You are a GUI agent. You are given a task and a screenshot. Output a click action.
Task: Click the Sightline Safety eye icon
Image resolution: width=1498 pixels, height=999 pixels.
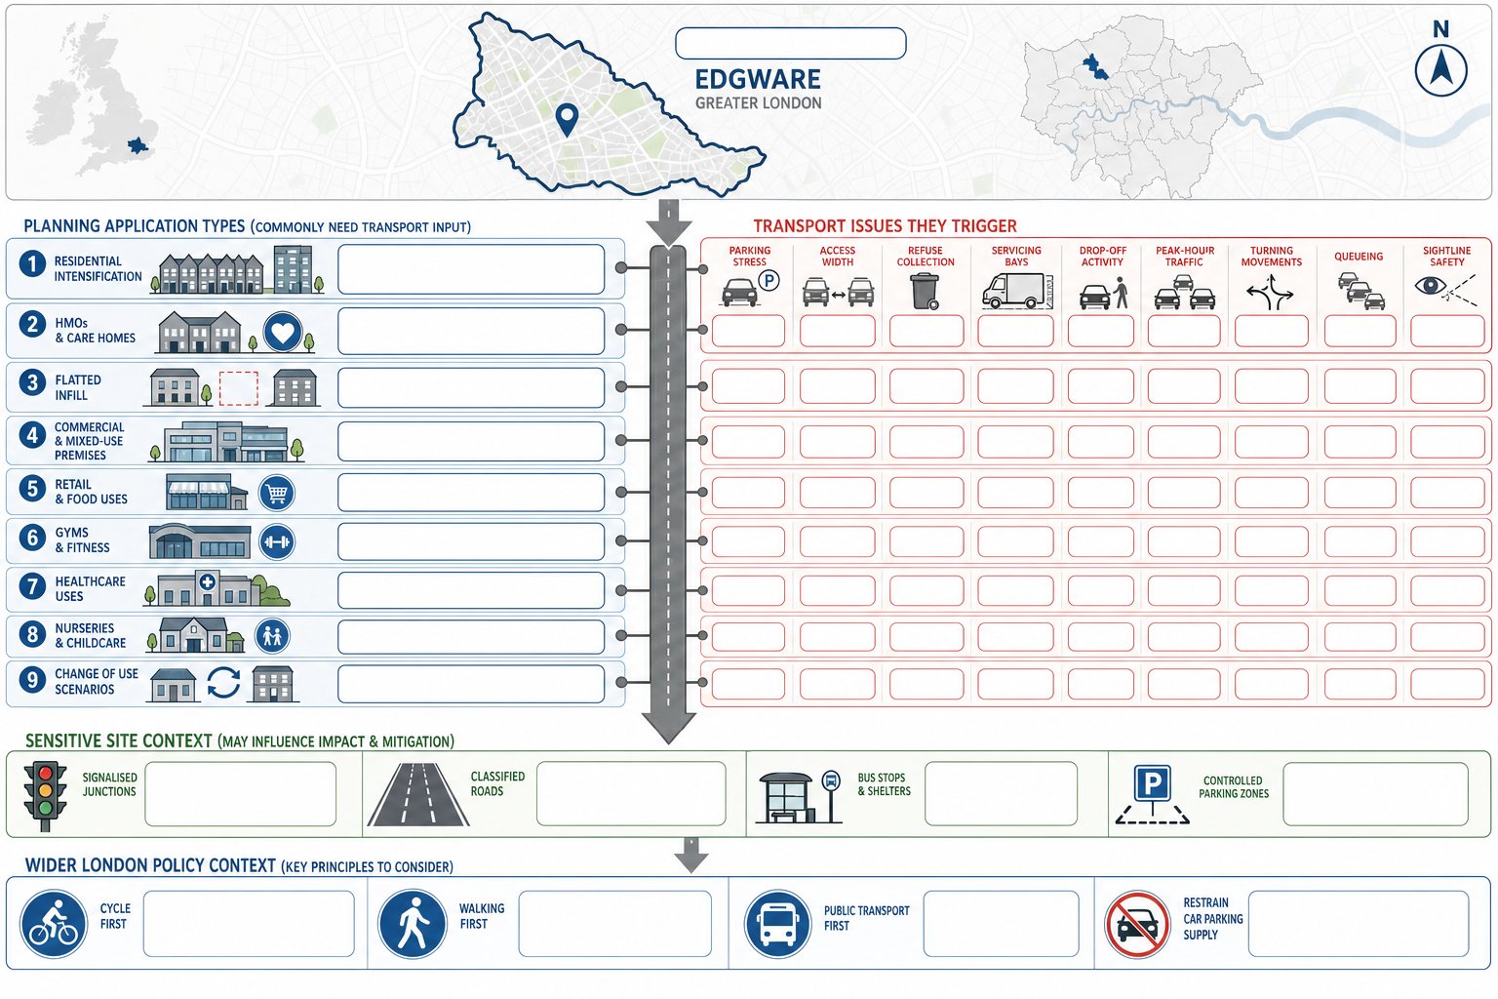[x=1446, y=289]
